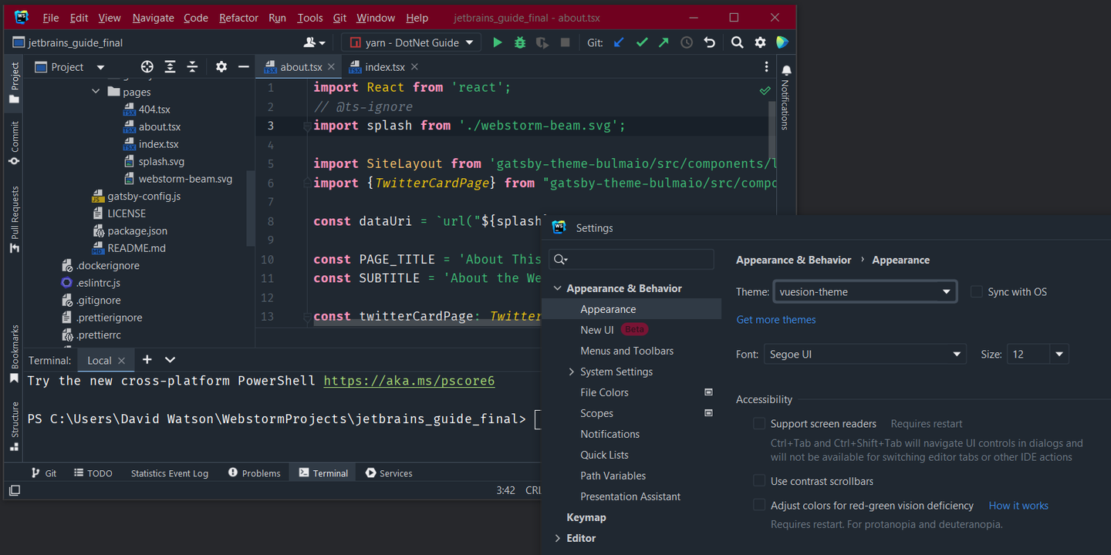Expand the Editor settings section
The width and height of the screenshot is (1111, 555).
(x=558, y=537)
